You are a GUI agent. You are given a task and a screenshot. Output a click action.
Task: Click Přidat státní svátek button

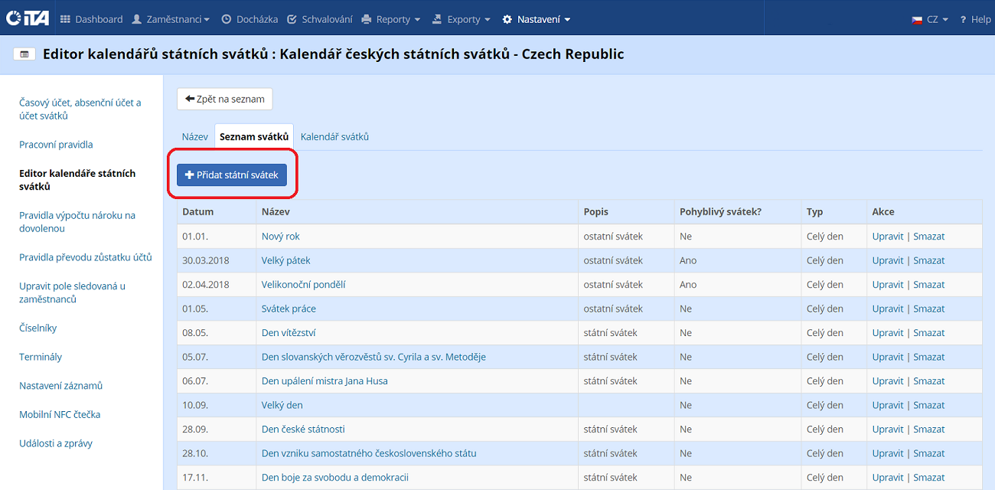[x=232, y=175]
